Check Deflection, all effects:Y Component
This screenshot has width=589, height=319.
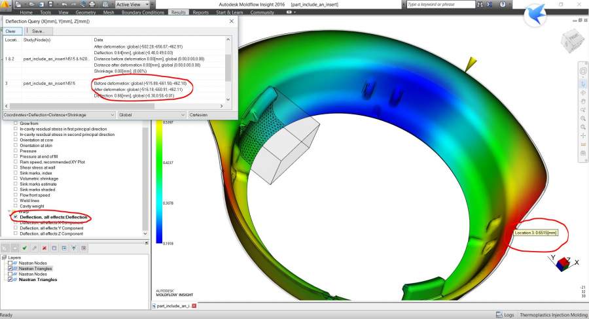pyautogui.click(x=16, y=227)
